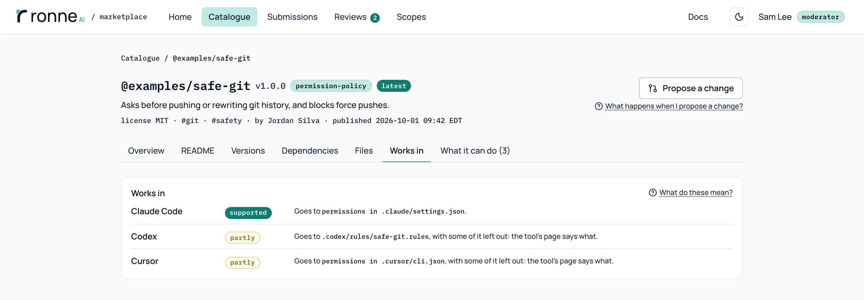Click the #safety hashtag
This screenshot has height=300, width=864.
[x=226, y=121]
